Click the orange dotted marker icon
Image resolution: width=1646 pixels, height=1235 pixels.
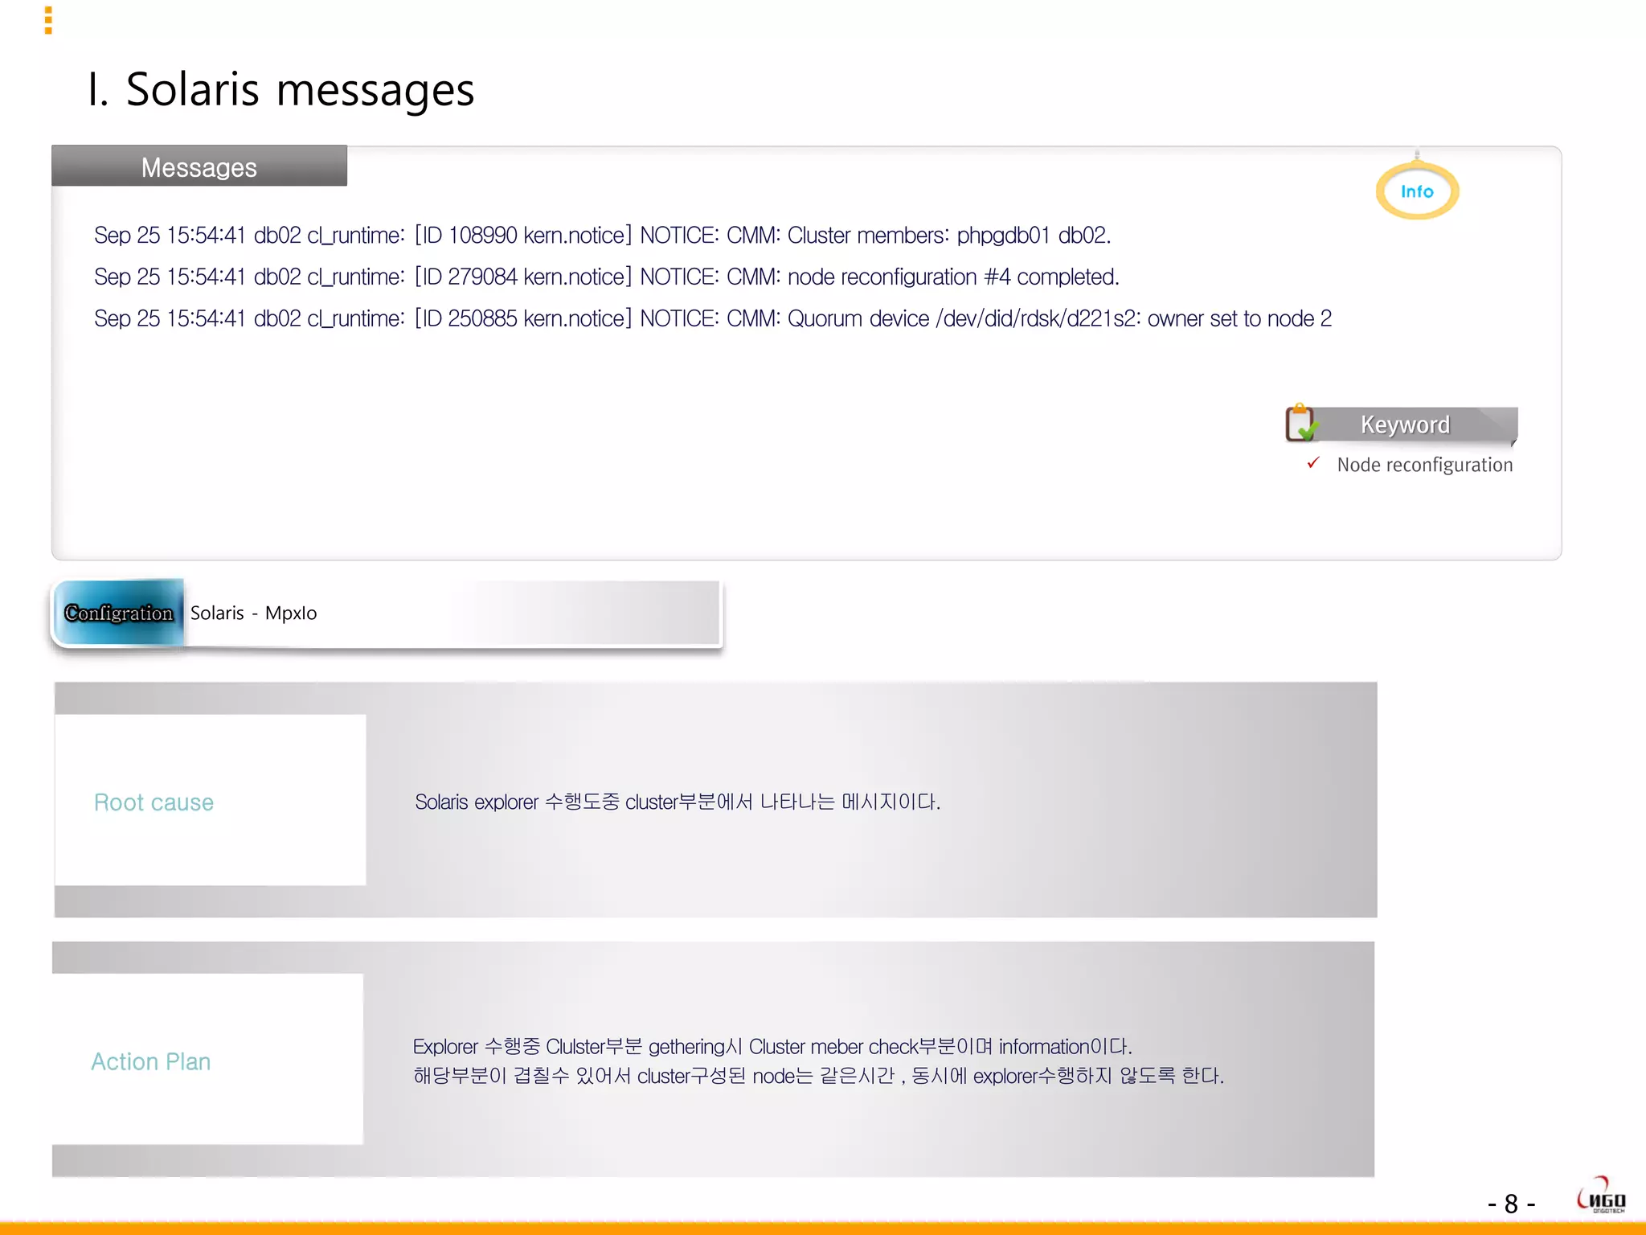[x=48, y=20]
